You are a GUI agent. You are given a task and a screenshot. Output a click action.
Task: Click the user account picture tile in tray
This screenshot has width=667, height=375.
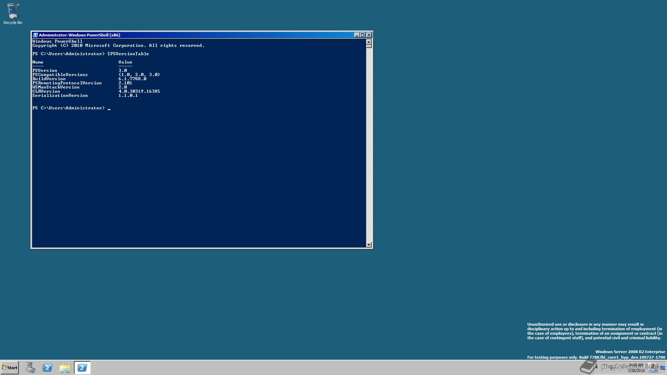(653, 367)
